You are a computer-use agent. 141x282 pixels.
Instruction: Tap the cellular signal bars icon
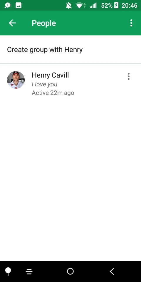pyautogui.click(x=93, y=5)
